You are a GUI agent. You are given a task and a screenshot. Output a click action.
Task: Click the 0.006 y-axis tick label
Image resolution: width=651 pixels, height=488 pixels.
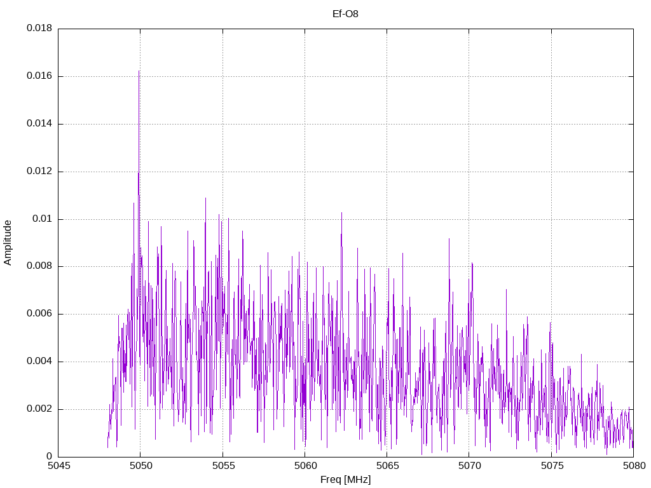coord(39,314)
